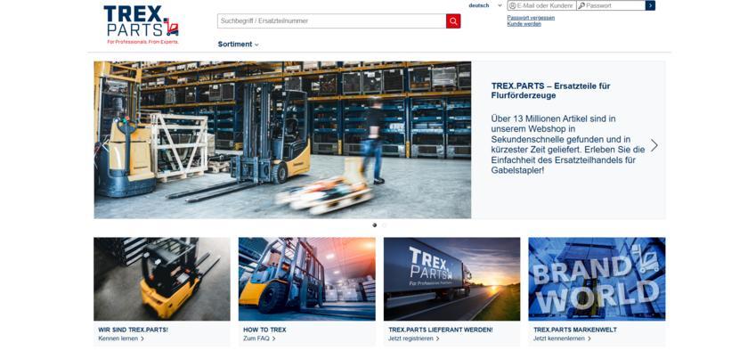Open the TREX.PARTS truck thumbnail
This screenshot has width=756, height=351.
(x=451, y=279)
